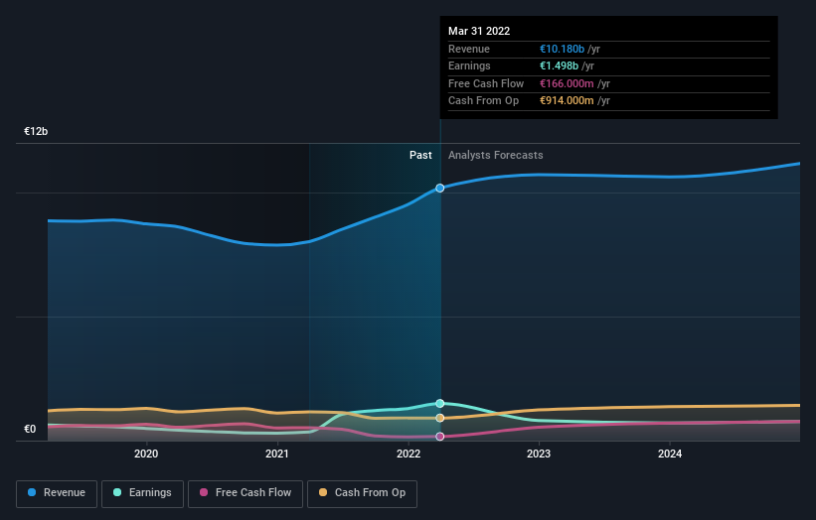816x520 pixels.
Task: Click the Earnings data point marker
Action: tap(440, 403)
